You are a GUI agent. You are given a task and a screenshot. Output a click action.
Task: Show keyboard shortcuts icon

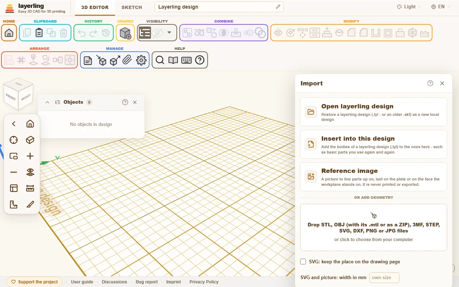[186, 60]
